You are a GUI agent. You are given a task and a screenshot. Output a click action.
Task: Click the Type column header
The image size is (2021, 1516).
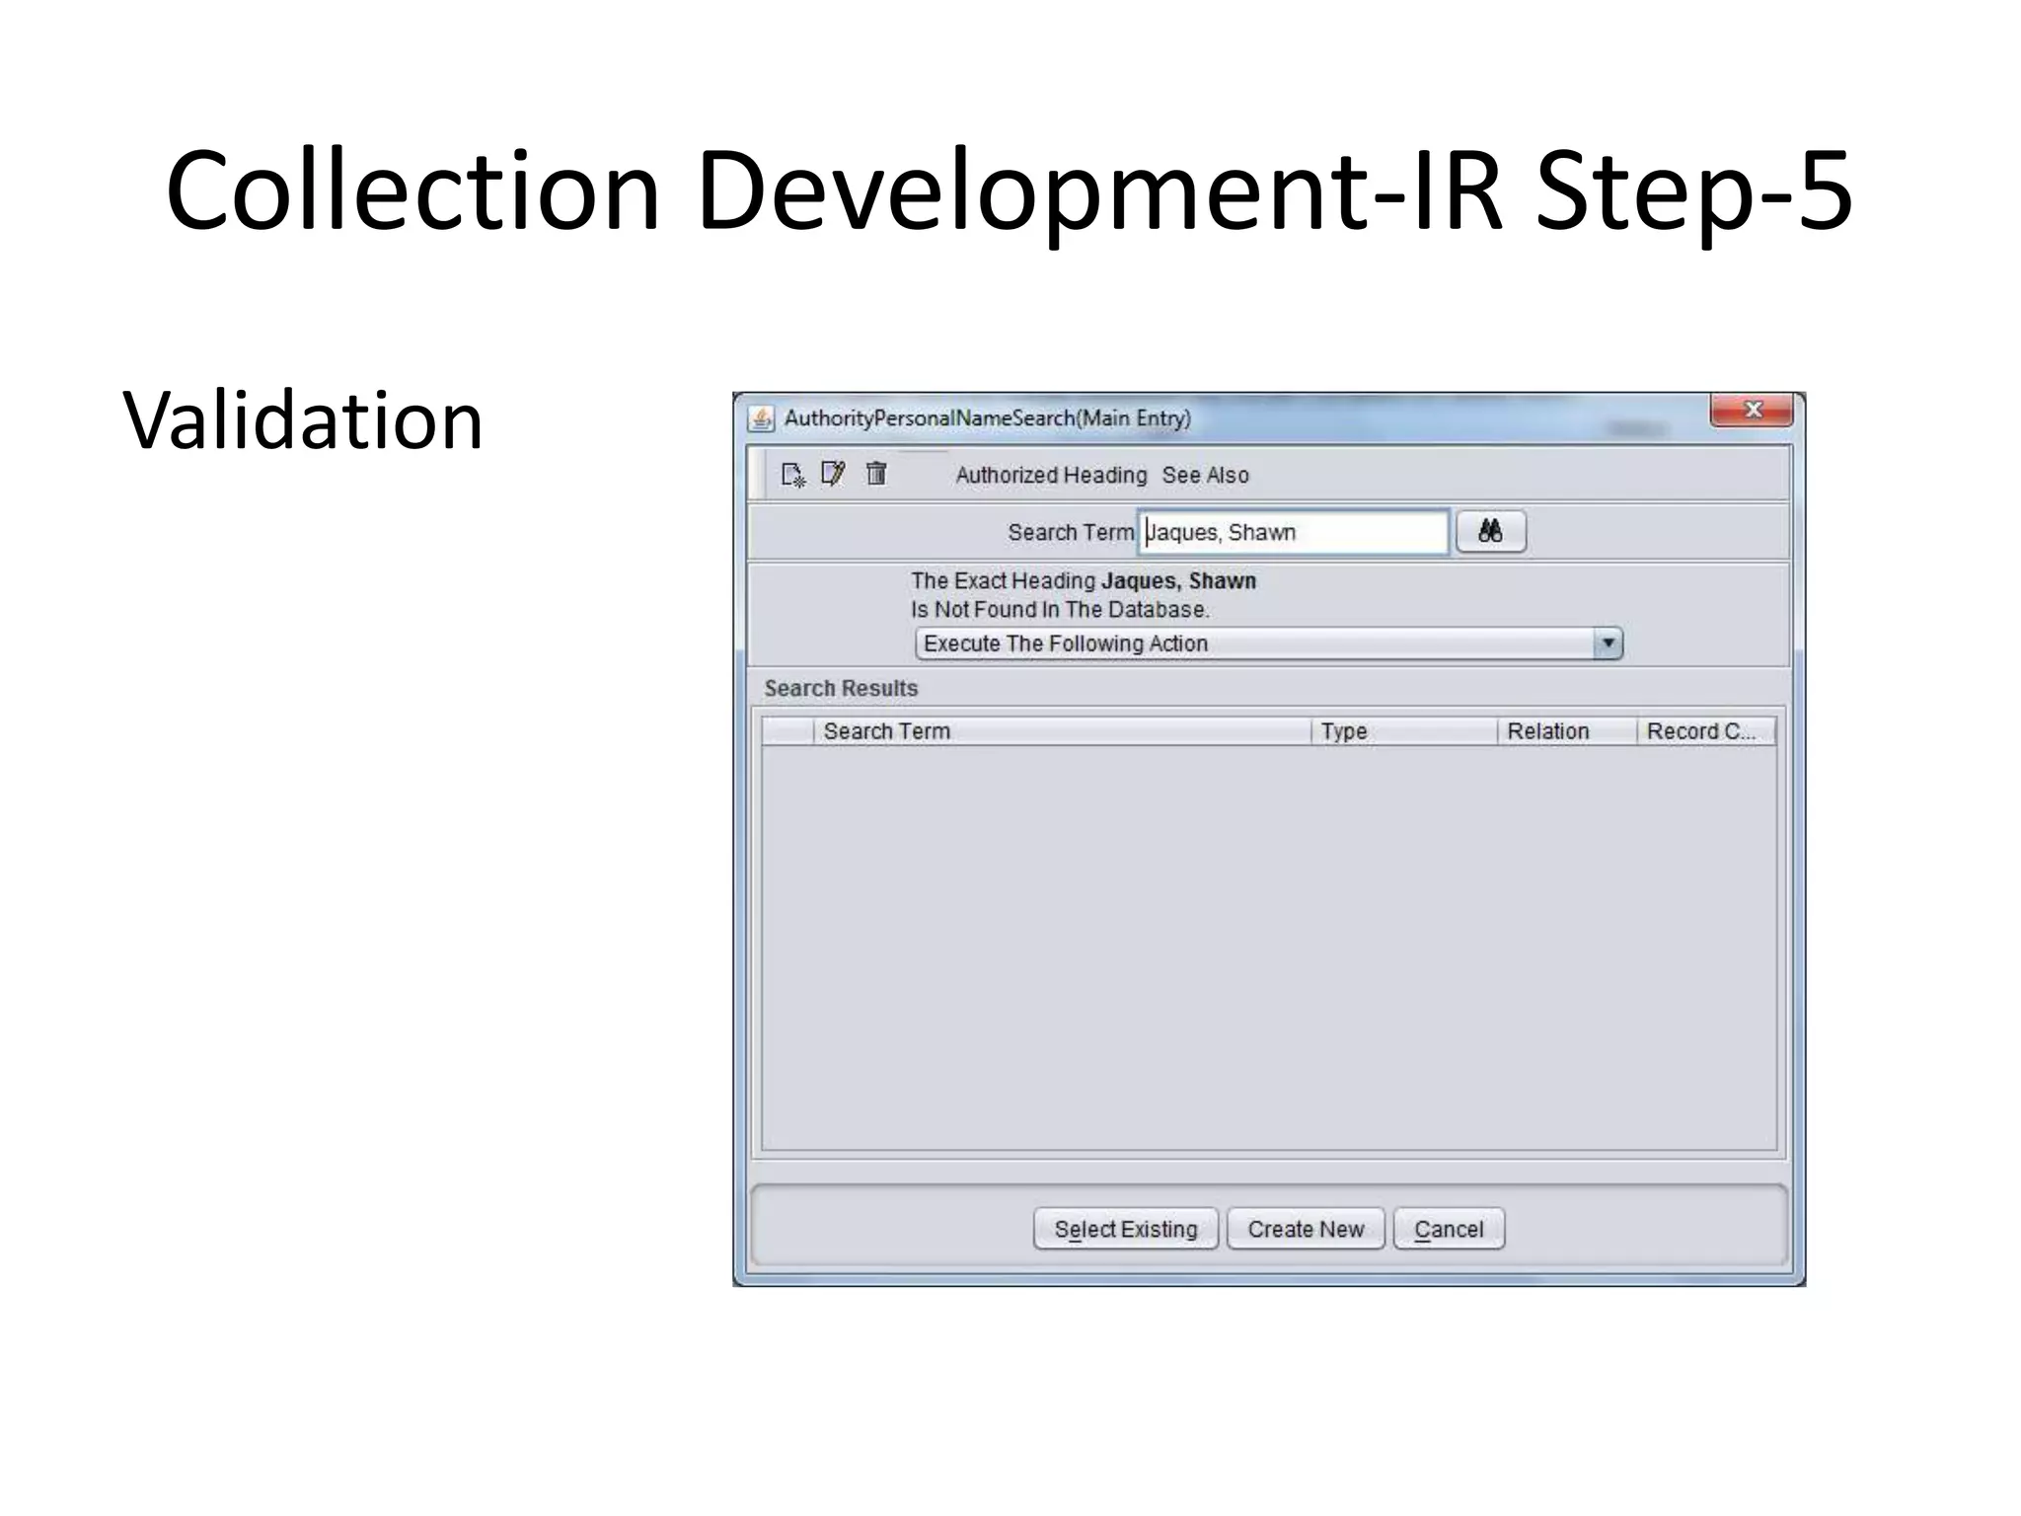point(1404,731)
